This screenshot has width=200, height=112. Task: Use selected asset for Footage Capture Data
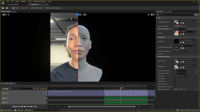coord(181,23)
